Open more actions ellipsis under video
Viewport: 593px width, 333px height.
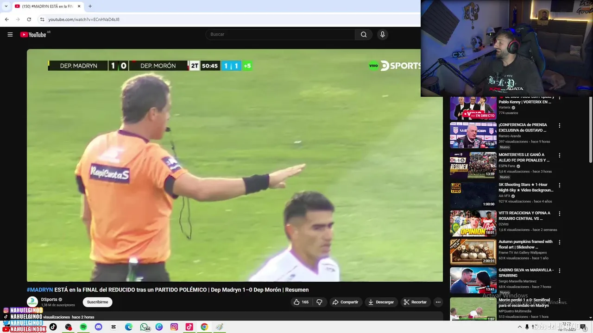click(438, 302)
